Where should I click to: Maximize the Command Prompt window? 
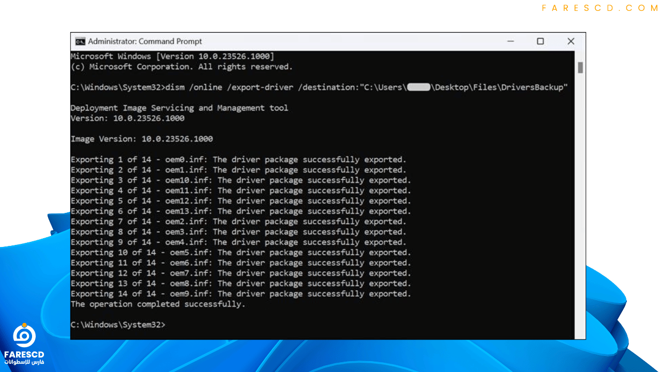(540, 41)
